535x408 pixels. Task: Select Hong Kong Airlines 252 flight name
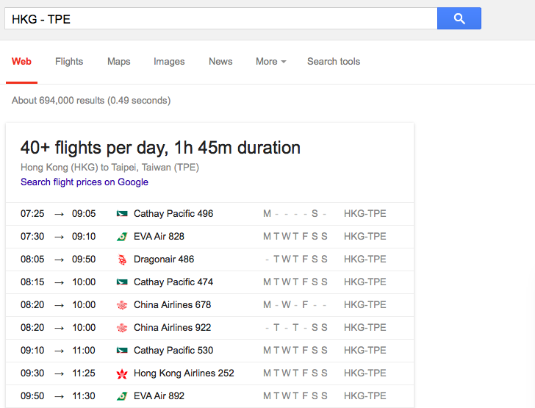[x=184, y=373]
